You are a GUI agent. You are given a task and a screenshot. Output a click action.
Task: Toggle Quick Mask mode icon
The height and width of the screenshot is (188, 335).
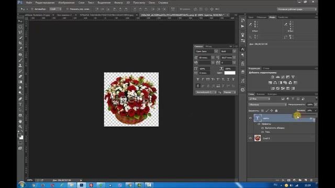[x=20, y=143]
